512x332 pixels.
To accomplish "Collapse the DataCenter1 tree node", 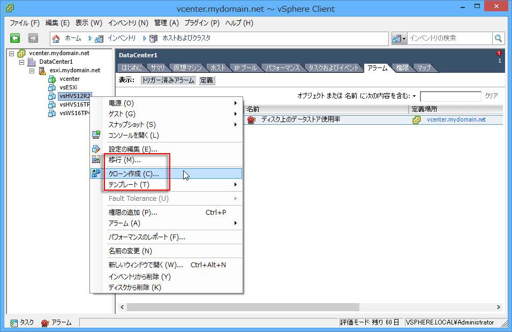I will [21, 62].
